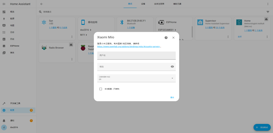Check the 手动配置 (不推荐) checkbox

pyautogui.click(x=101, y=89)
